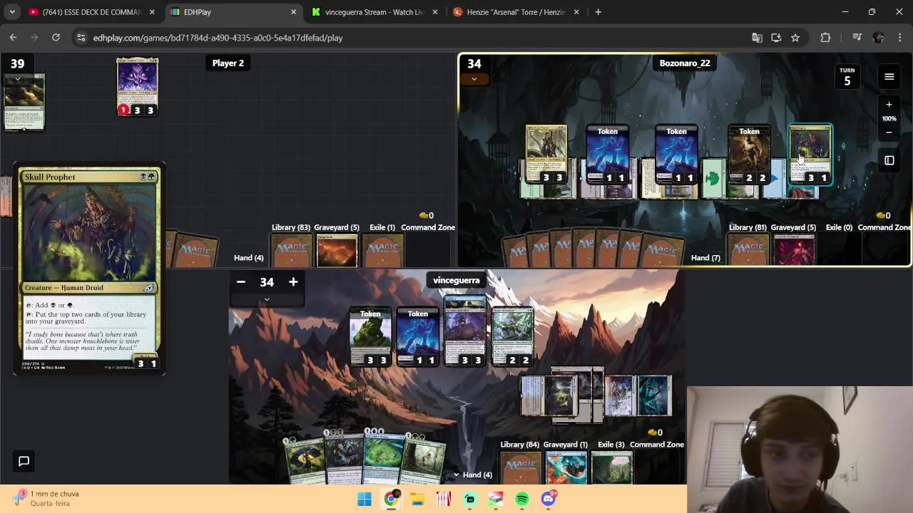Close the EDHPlay tab
The width and height of the screenshot is (913, 513).
[x=293, y=12]
